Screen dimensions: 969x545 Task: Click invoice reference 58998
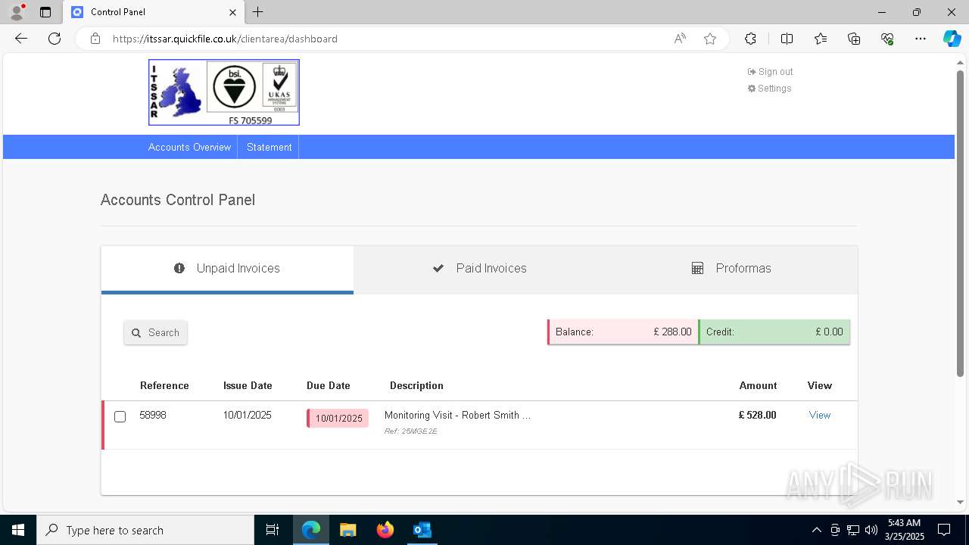point(153,415)
